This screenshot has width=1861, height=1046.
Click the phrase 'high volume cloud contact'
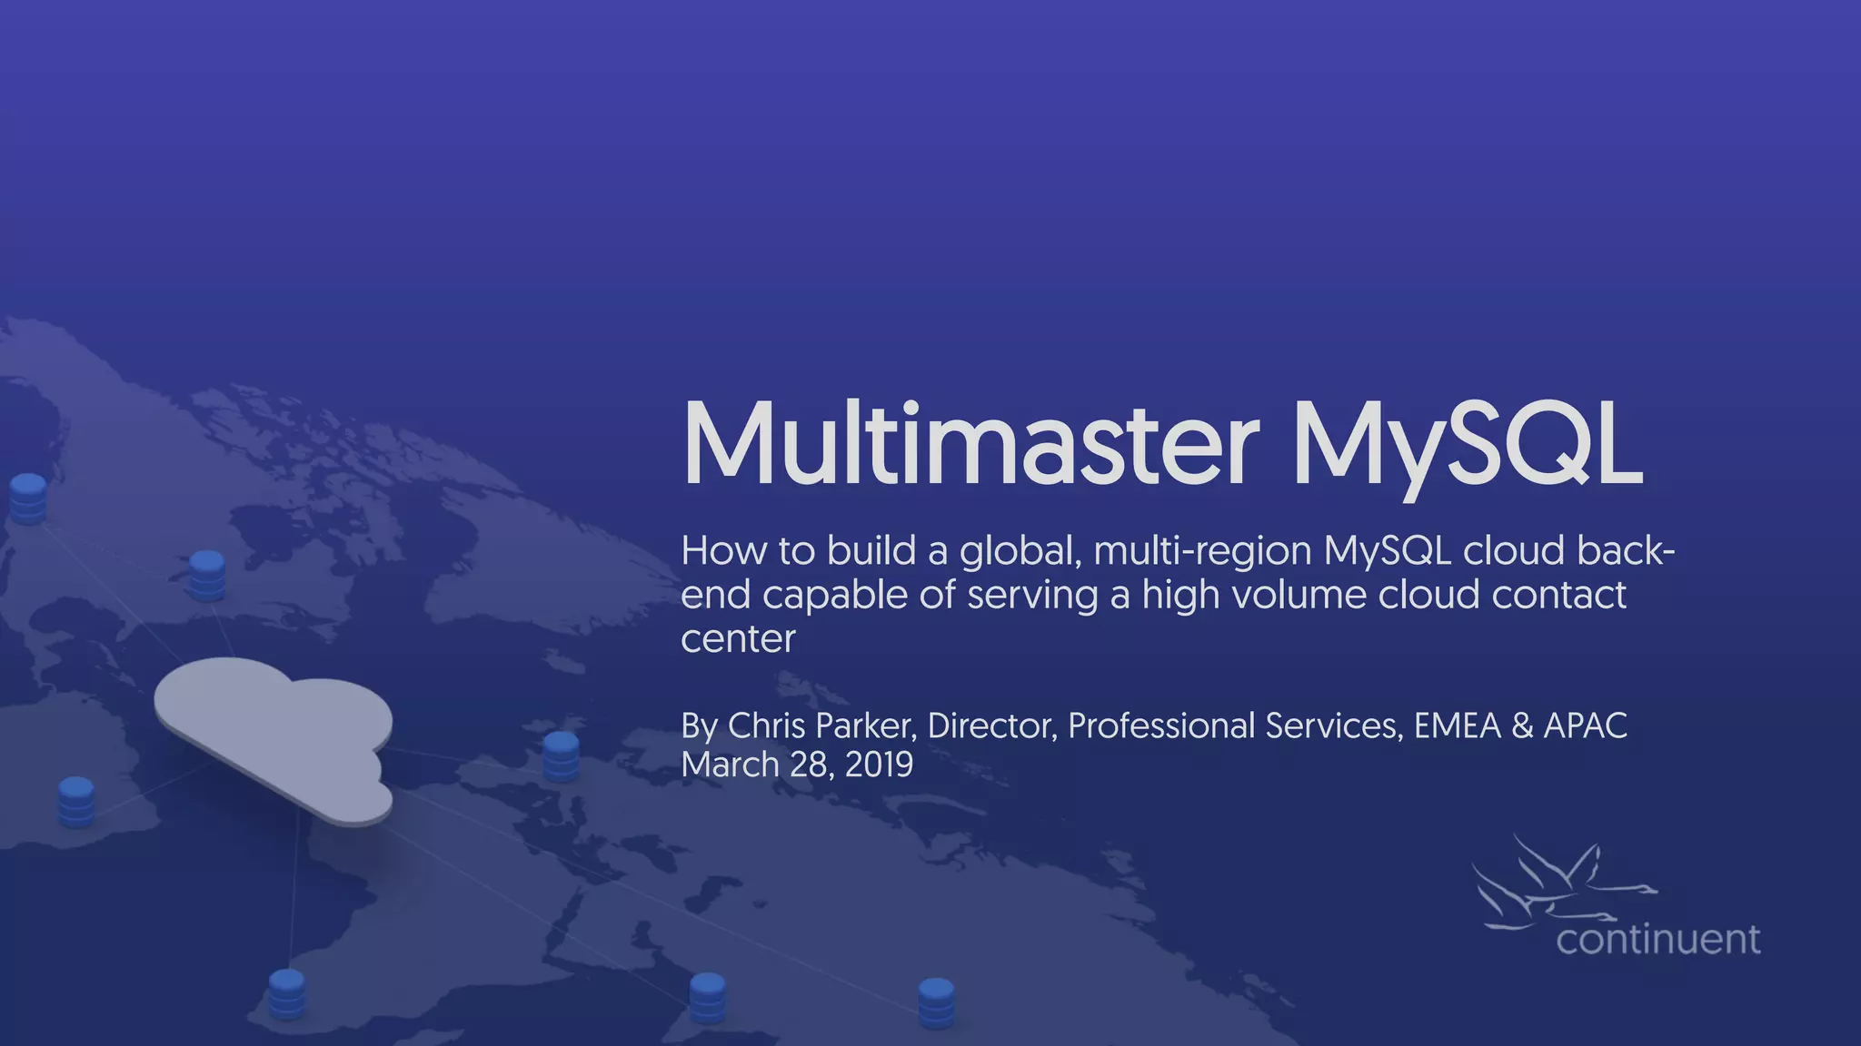(x=1383, y=595)
